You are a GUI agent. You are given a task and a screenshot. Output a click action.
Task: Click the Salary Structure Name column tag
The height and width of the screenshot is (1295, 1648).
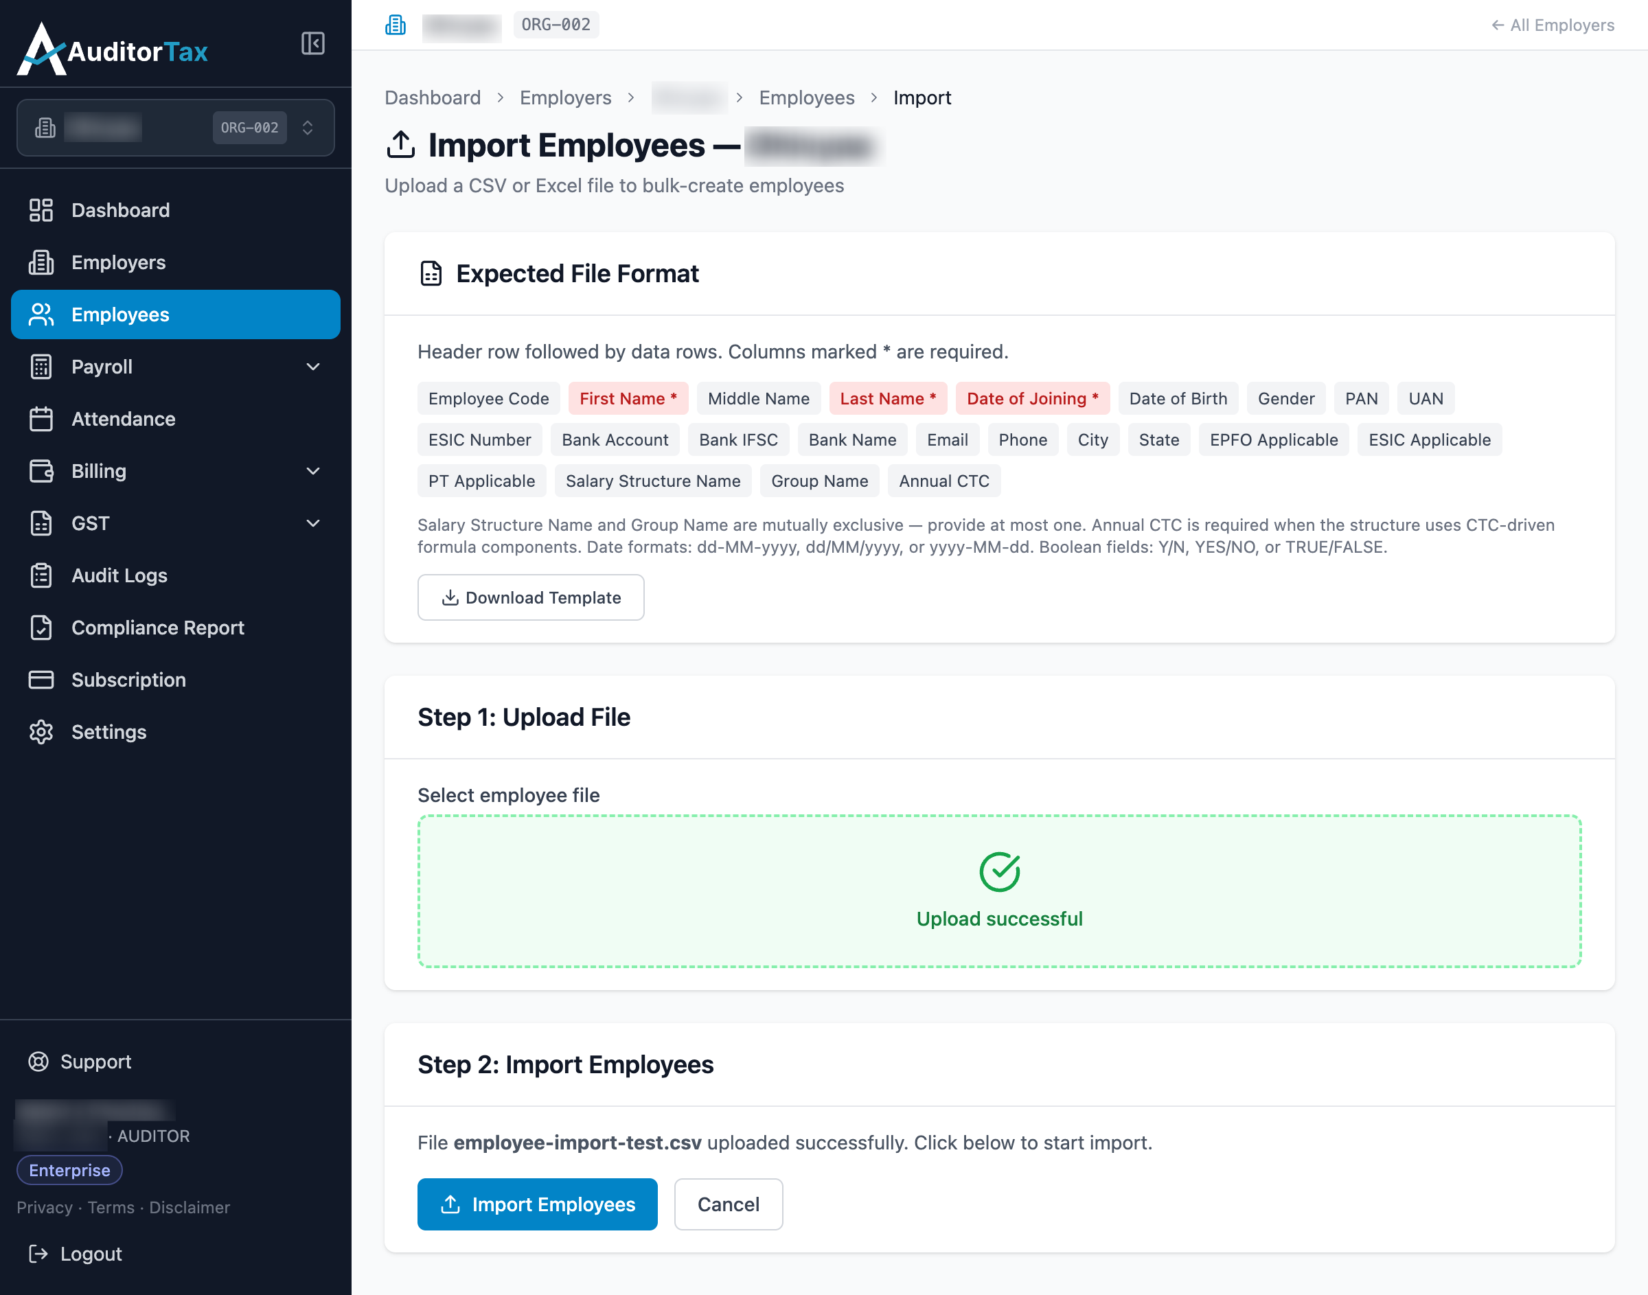coord(653,481)
